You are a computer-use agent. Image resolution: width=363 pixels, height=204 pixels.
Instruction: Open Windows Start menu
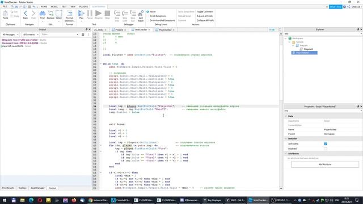click(x=5, y=200)
